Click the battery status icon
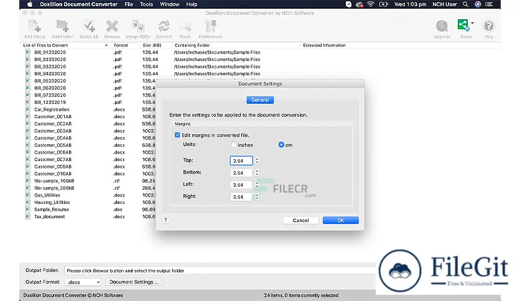This screenshot has height=301, width=520. (x=383, y=4)
